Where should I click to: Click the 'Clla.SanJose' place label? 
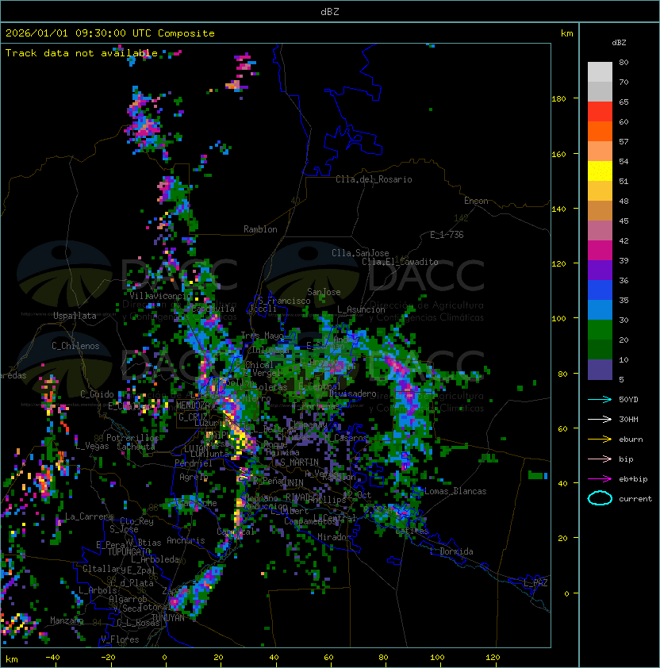point(360,253)
